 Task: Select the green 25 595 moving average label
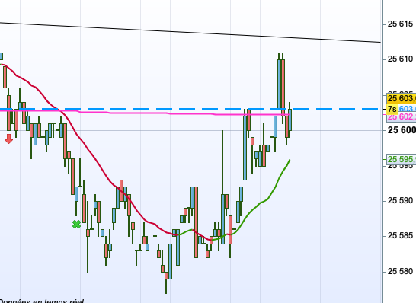pyautogui.click(x=402, y=159)
